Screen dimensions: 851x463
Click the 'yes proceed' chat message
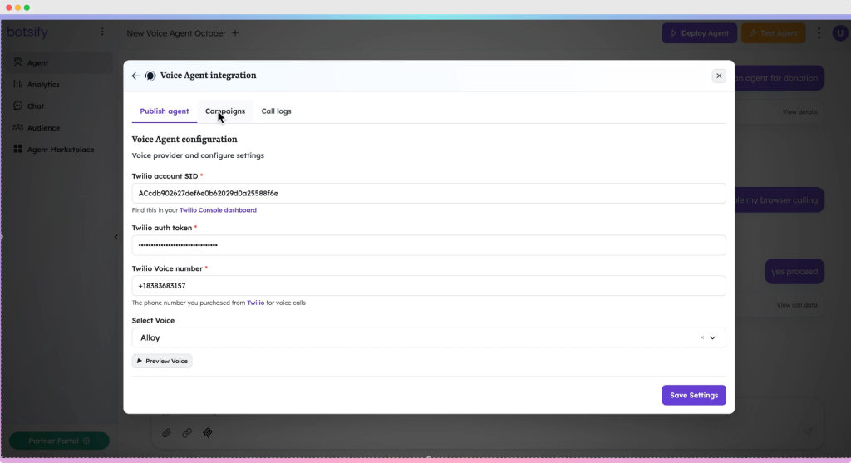pyautogui.click(x=794, y=271)
